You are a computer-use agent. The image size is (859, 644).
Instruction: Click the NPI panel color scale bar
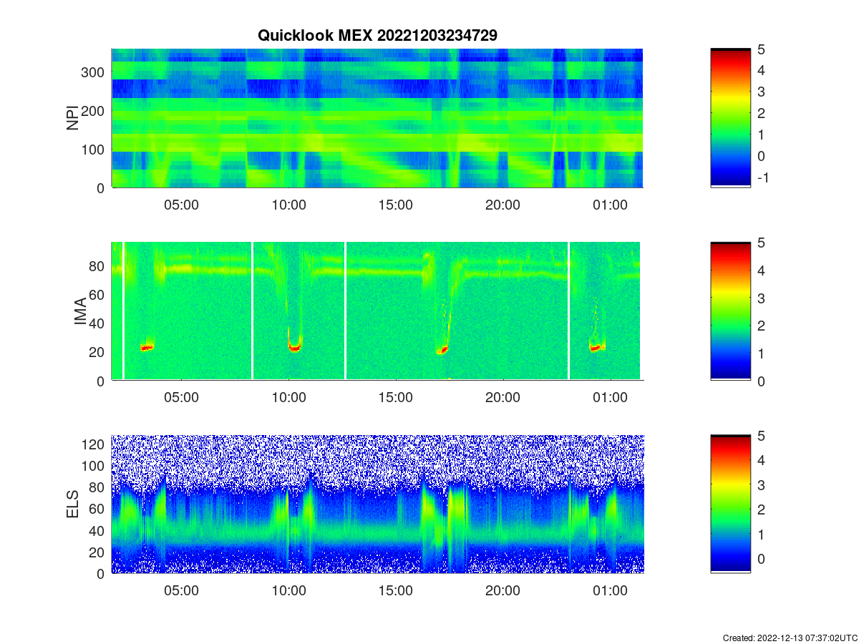click(x=730, y=118)
